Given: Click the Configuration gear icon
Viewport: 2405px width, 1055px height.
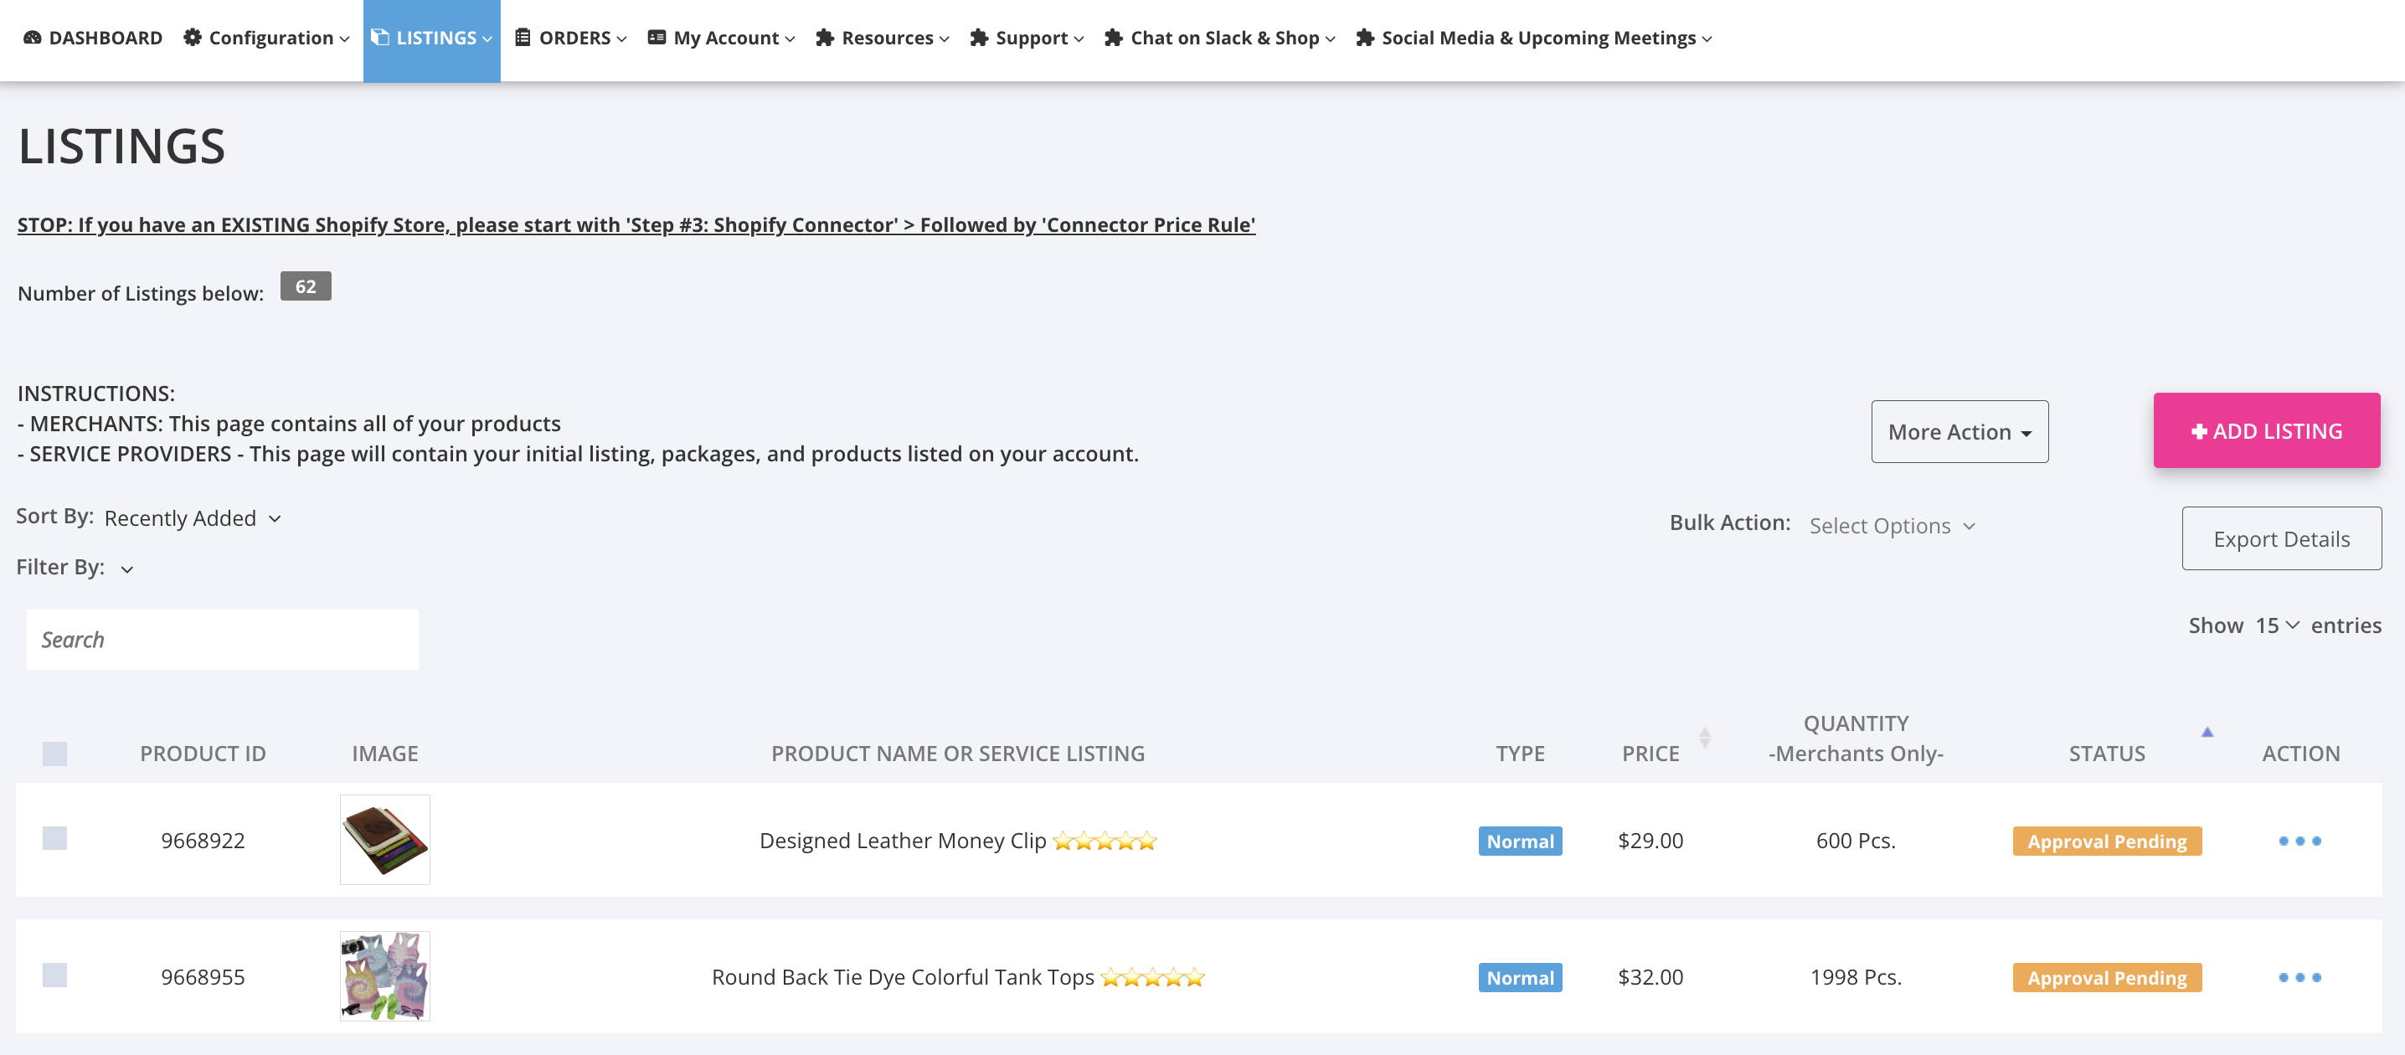Looking at the screenshot, I should pos(193,38).
